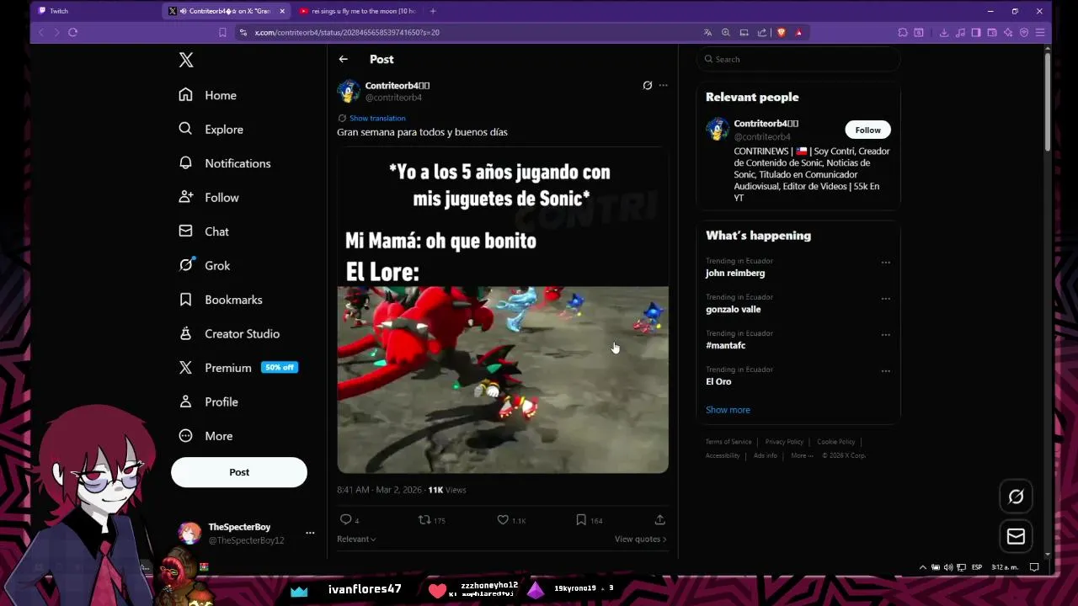Switch to the Twitch browser tab
Viewport: 1078px width, 606px height.
pos(96,11)
